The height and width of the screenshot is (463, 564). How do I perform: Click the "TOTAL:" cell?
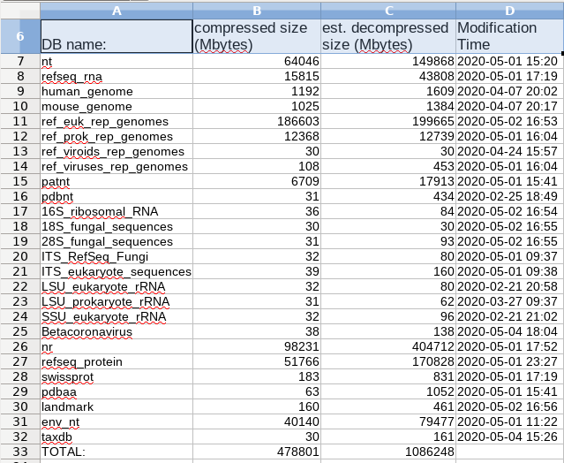[116, 452]
